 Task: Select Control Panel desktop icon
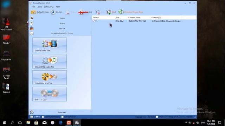[6, 73]
